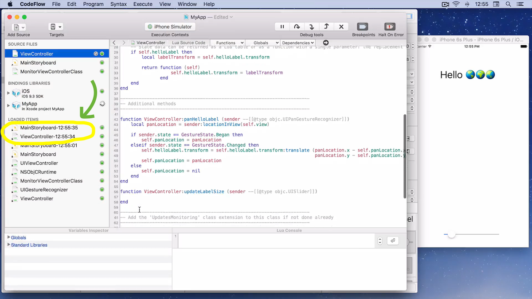Pause execution in Debug tools
532x299 pixels.
pos(282,27)
